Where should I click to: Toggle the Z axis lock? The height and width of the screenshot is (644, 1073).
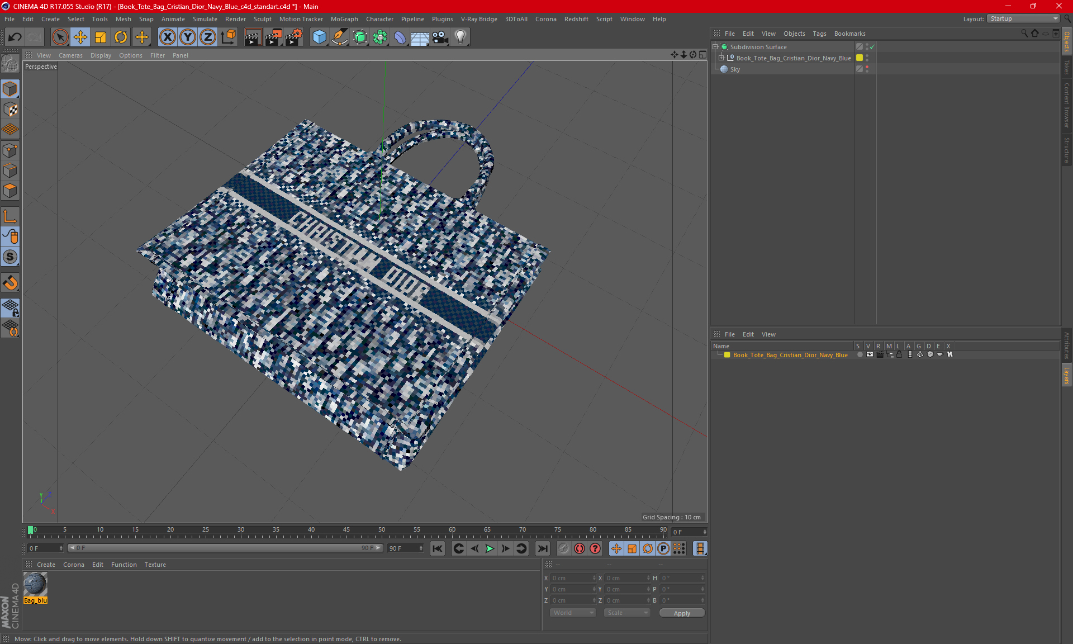pos(208,37)
